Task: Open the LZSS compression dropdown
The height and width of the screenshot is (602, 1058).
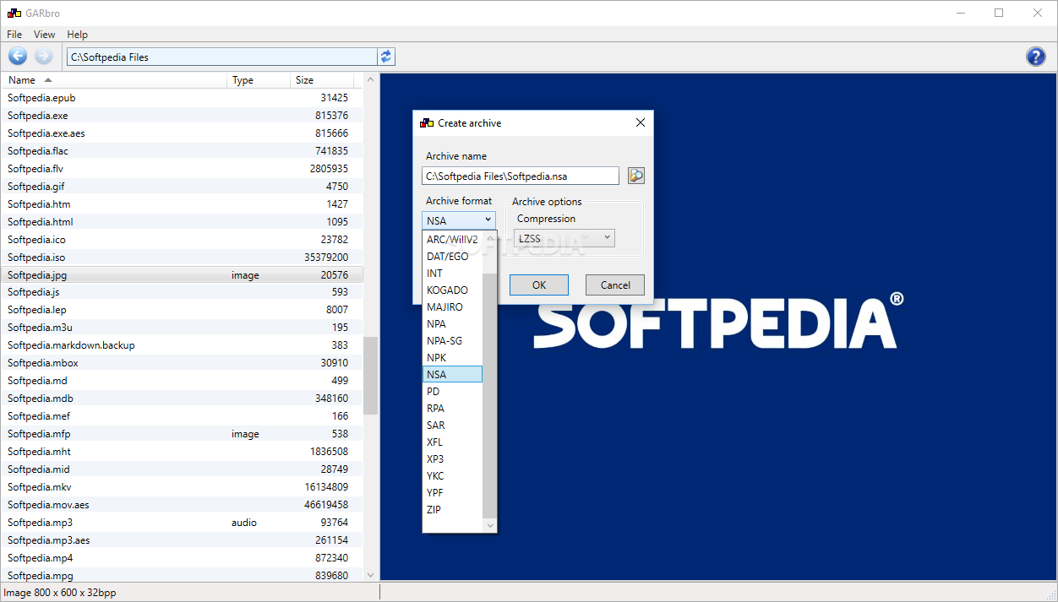Action: coord(564,239)
